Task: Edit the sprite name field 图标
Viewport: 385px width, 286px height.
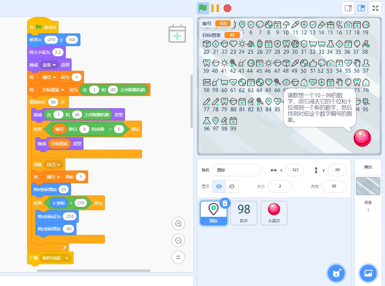Action: [x=237, y=170]
